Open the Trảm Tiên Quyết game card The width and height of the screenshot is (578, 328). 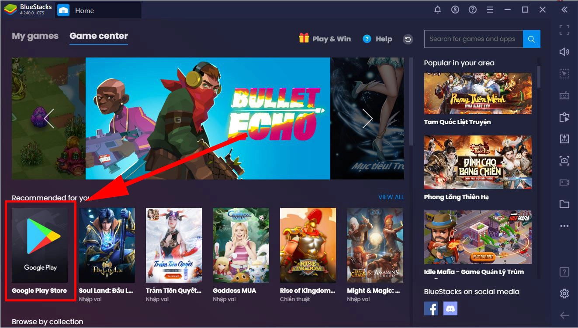tap(174, 245)
